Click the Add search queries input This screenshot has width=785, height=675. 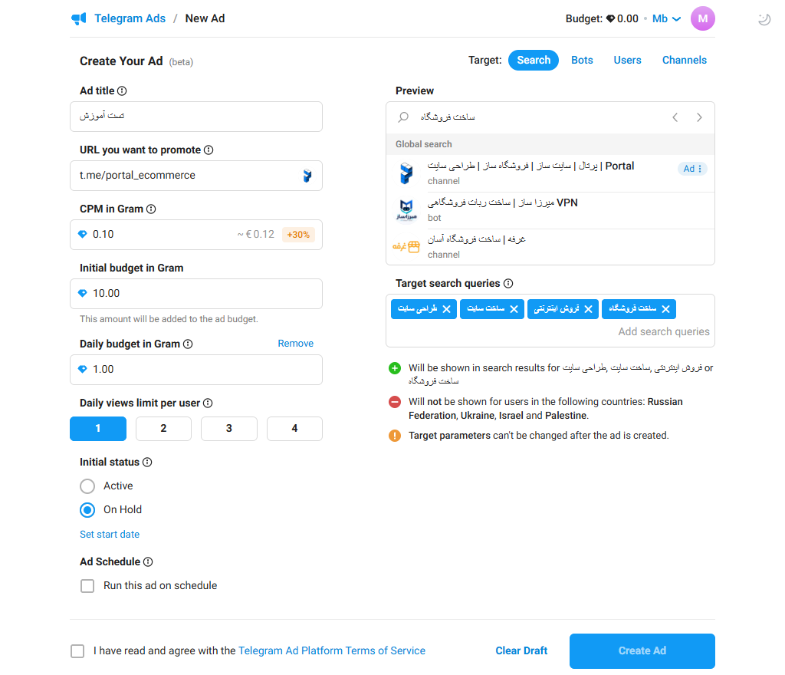click(663, 331)
